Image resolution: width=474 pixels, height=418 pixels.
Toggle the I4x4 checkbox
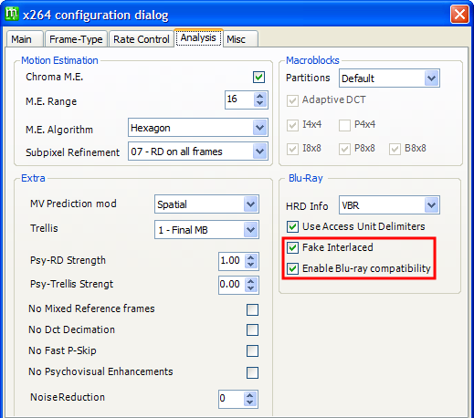292,125
